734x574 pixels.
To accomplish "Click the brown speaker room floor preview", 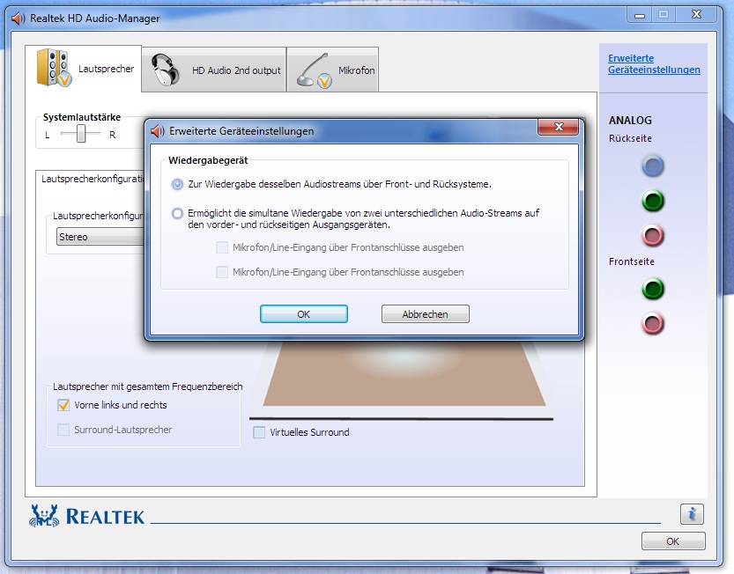I will click(x=404, y=374).
